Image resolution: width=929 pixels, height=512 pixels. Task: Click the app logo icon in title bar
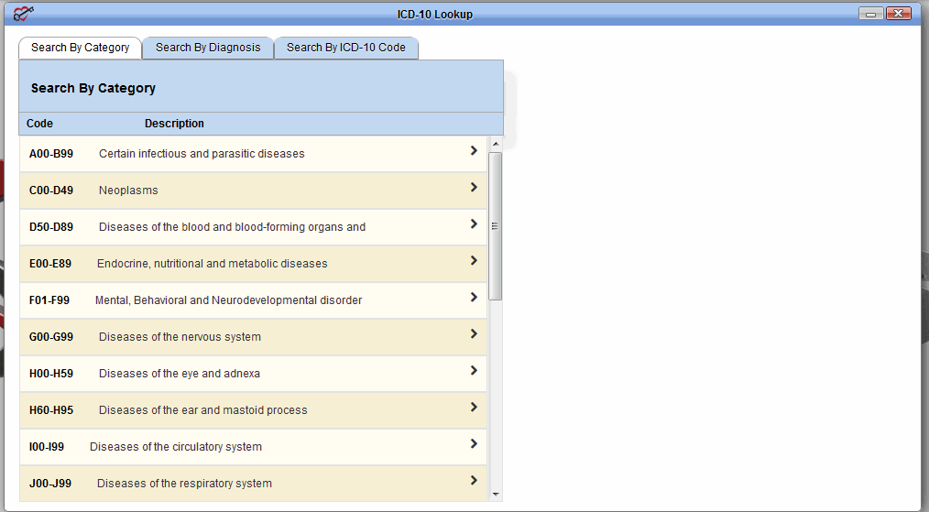(x=24, y=13)
